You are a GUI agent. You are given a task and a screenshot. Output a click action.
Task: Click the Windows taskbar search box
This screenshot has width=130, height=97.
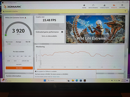57,81
